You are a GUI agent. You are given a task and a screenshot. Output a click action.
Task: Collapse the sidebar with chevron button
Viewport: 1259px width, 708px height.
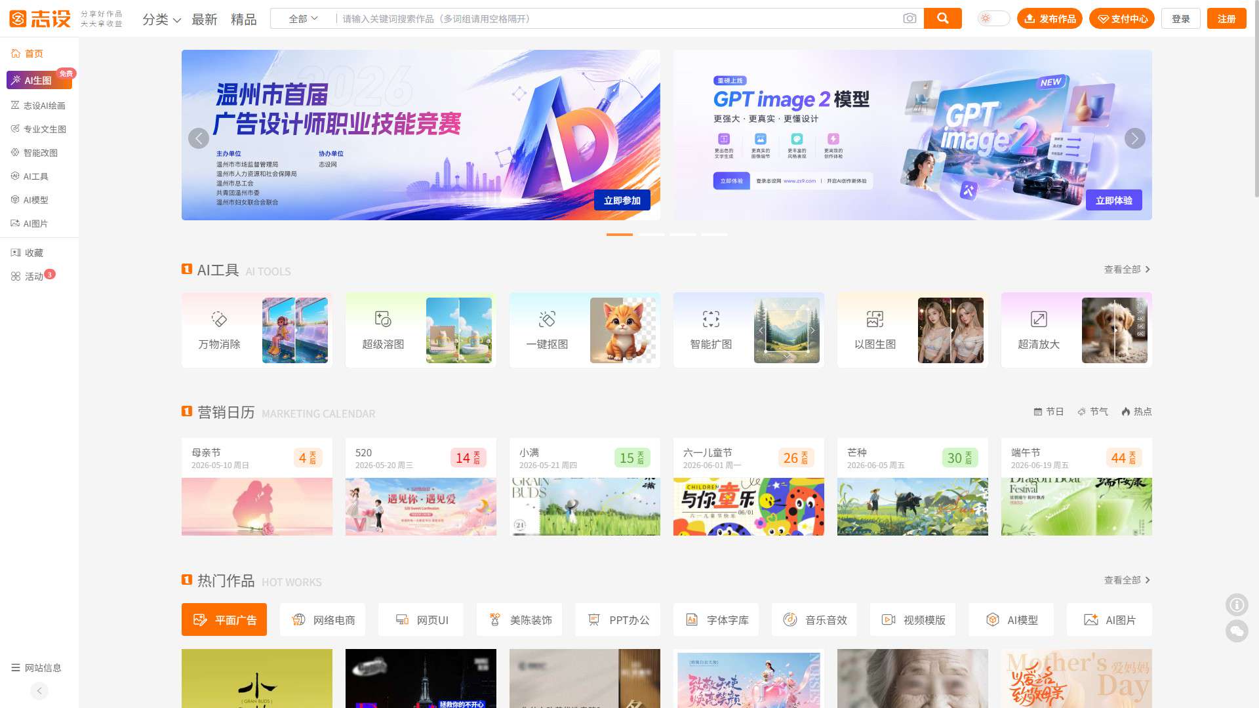click(x=39, y=690)
